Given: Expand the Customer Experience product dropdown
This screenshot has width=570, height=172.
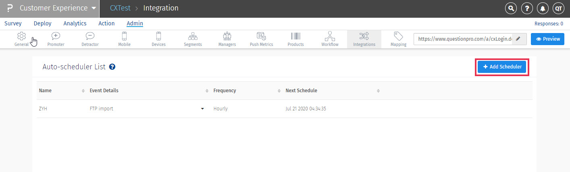Looking at the screenshot, I should (x=94, y=8).
